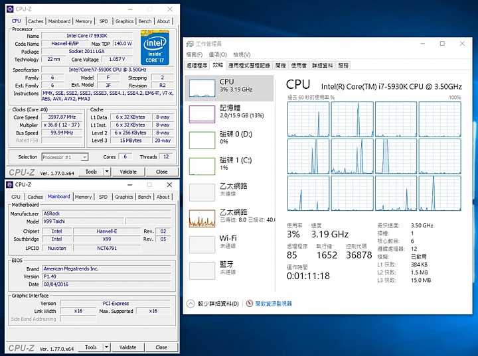Switch to 處理程序 tab in Task Manager
478x356 pixels.
point(197,66)
